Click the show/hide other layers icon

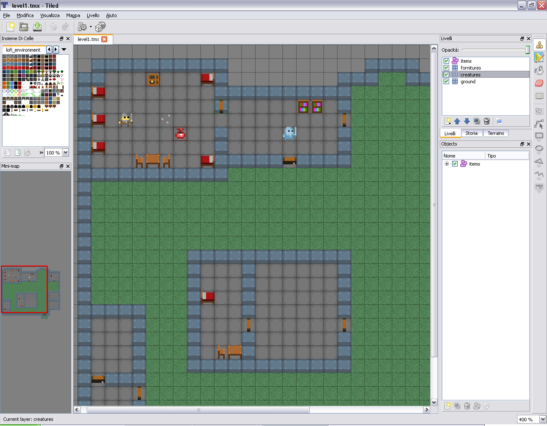(x=499, y=121)
